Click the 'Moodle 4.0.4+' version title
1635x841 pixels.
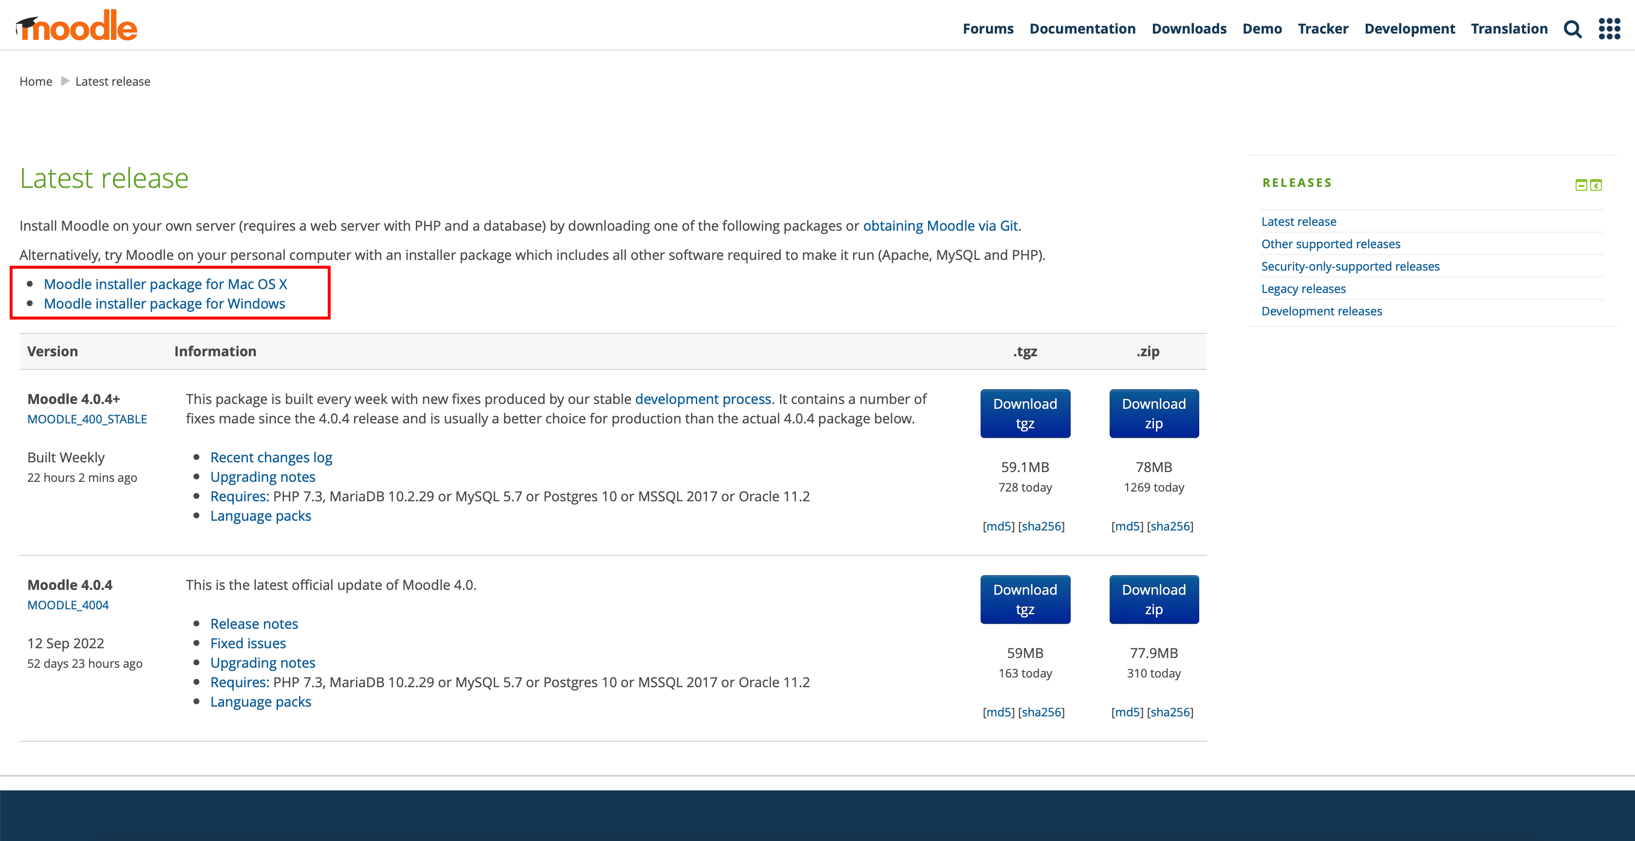click(x=74, y=399)
